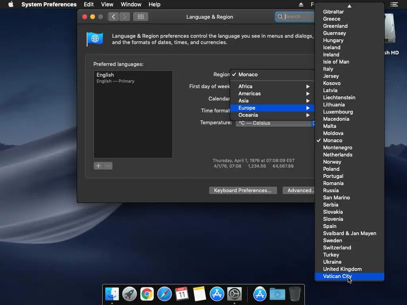
Task: Select Switzerland from the Europe list
Action: (x=349, y=248)
